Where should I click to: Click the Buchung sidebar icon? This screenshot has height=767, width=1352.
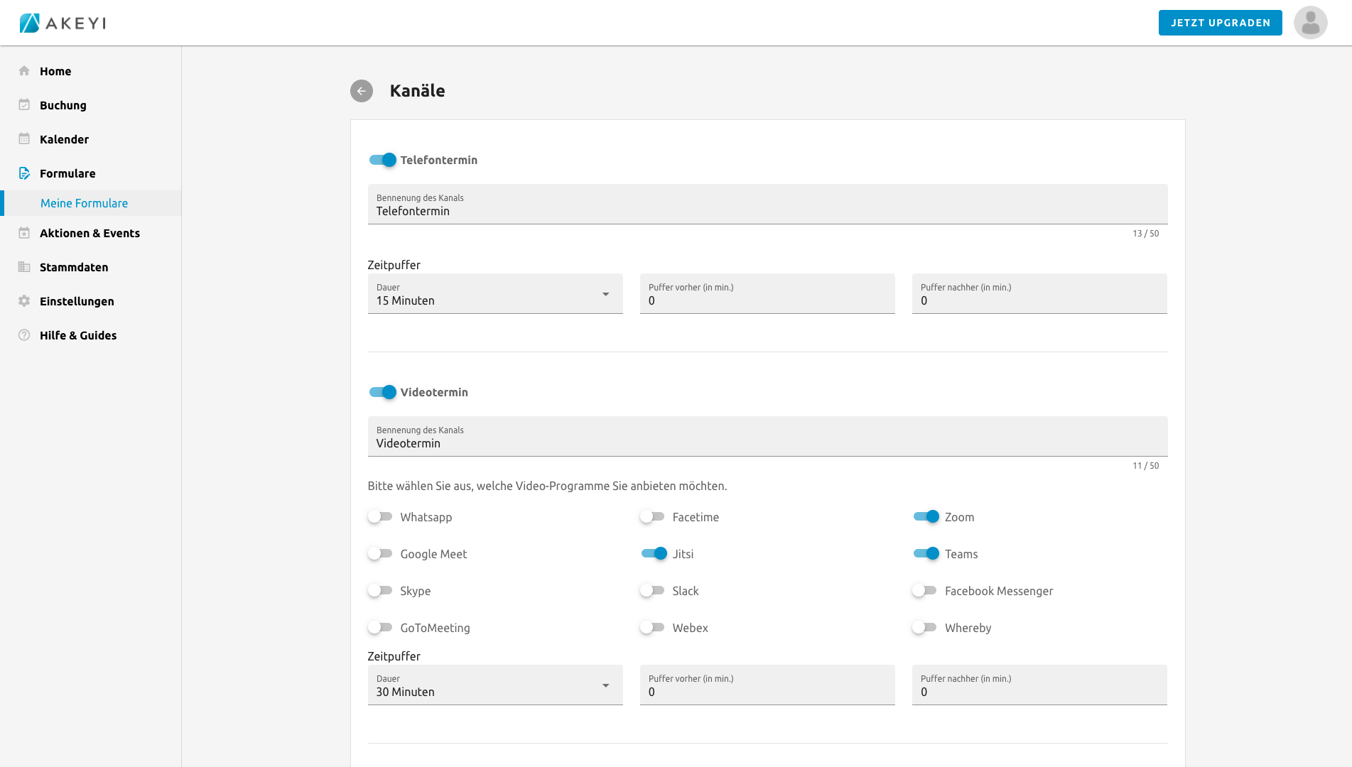(x=24, y=105)
